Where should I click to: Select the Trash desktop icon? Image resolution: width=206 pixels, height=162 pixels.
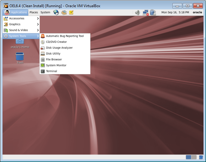(x=20, y=58)
